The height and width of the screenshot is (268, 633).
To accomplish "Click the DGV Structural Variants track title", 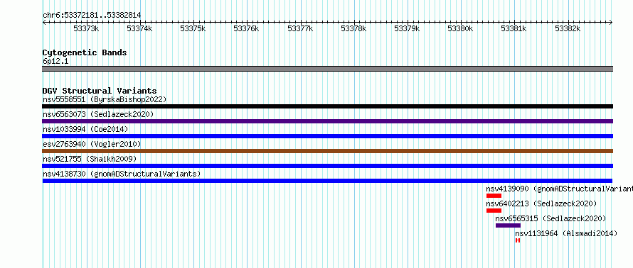I will 100,91.
